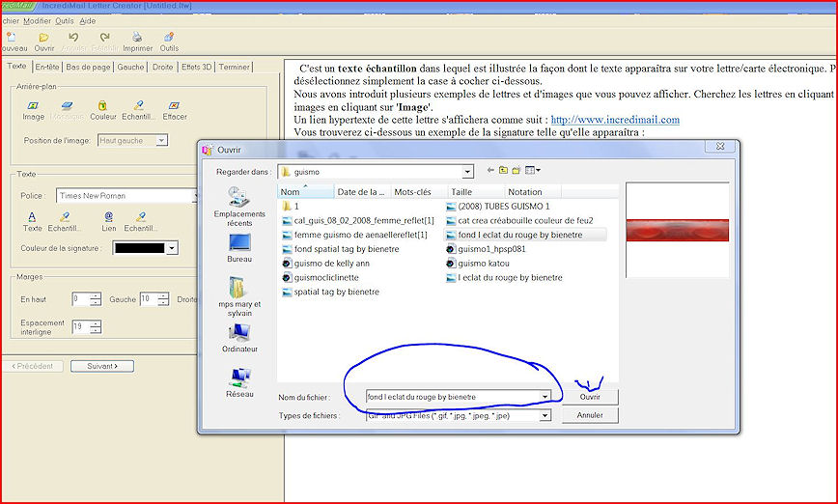The height and width of the screenshot is (504, 838).
Task: Sort by the Mots-clés column header
Action: pos(419,192)
